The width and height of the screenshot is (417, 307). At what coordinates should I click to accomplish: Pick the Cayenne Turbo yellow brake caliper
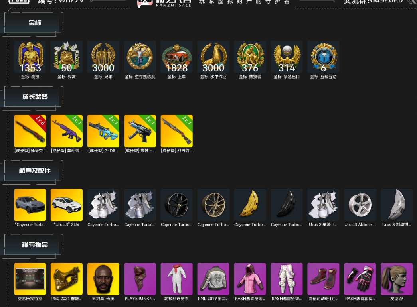click(250, 205)
